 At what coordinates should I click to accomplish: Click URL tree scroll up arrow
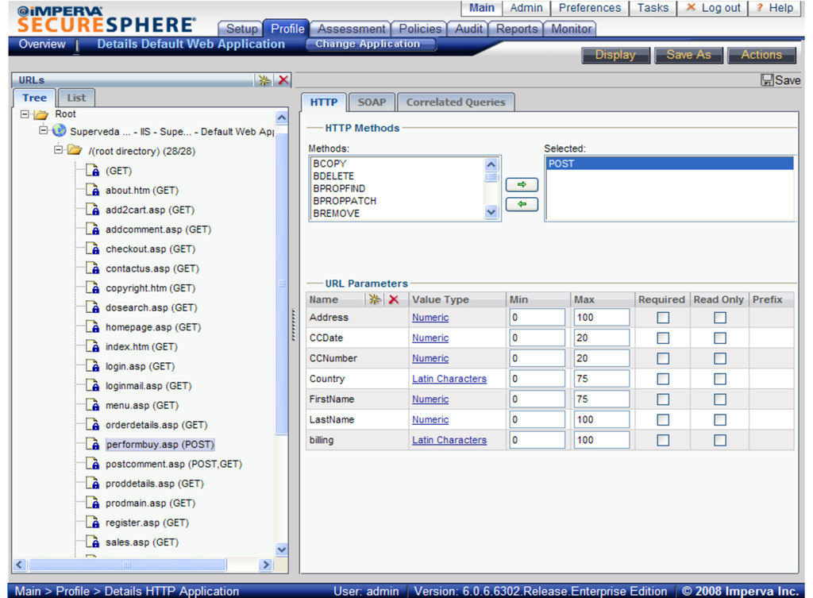[x=281, y=118]
